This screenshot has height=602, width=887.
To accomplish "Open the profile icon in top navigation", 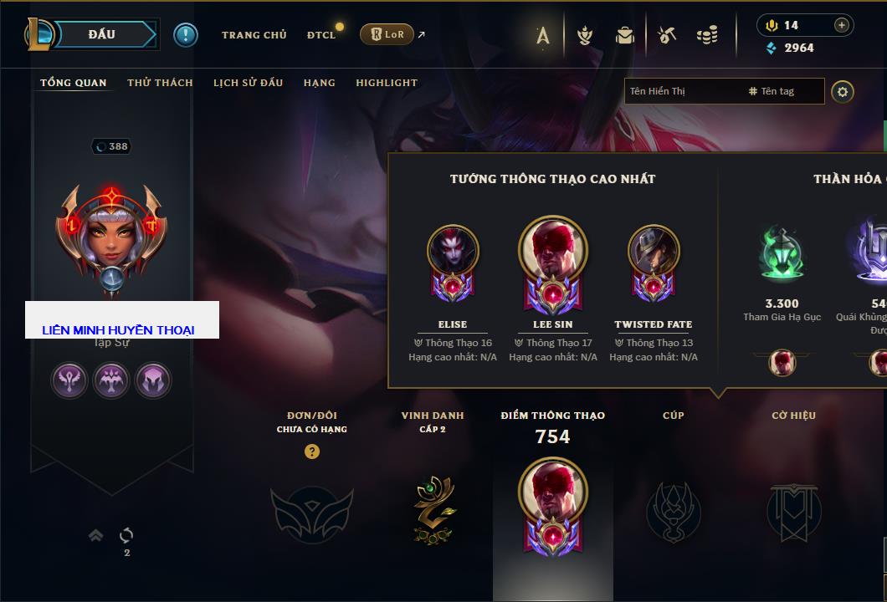I will coord(542,35).
